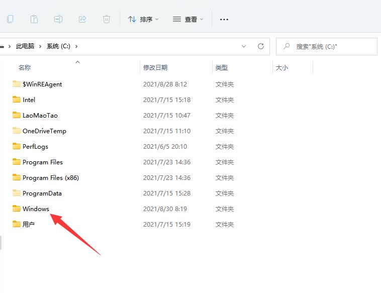Click the Copy icon in toolbar
The height and width of the screenshot is (293, 381).
(x=10, y=19)
